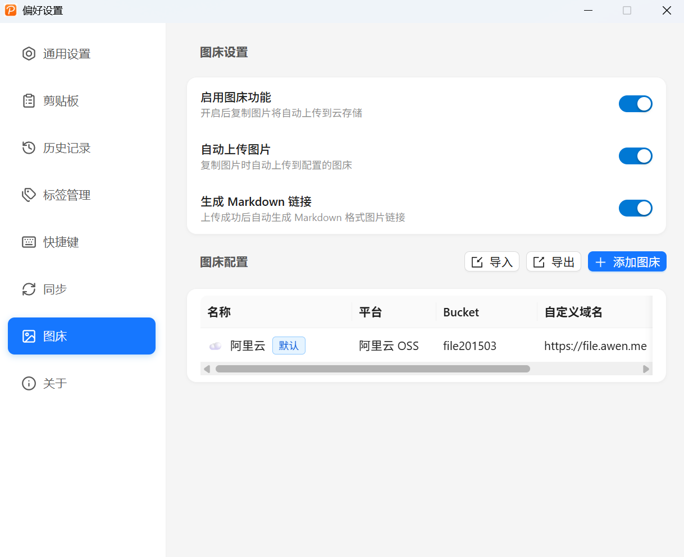The width and height of the screenshot is (684, 557).
Task: Switch to 历史记录 settings page
Action: [x=66, y=148]
